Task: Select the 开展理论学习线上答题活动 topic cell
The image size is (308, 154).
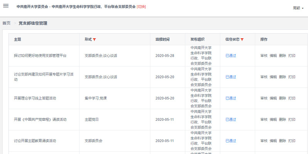Action: [44, 98]
